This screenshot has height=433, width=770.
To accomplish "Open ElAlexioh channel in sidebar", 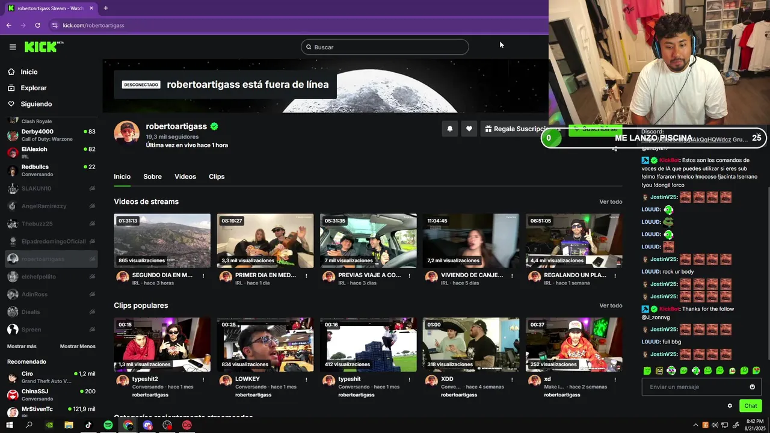I will (51, 152).
